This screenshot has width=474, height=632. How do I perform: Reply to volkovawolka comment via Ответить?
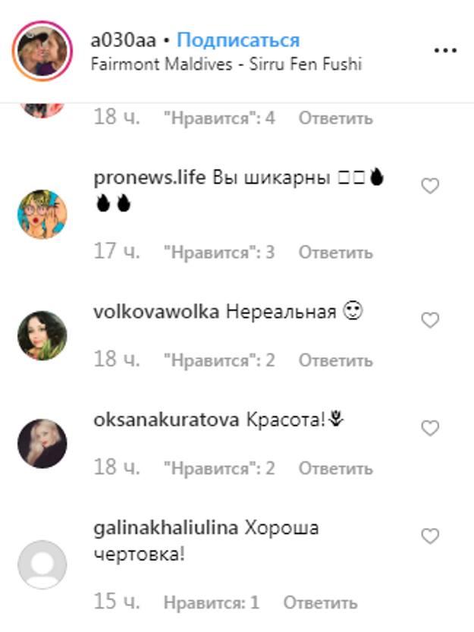(x=336, y=360)
